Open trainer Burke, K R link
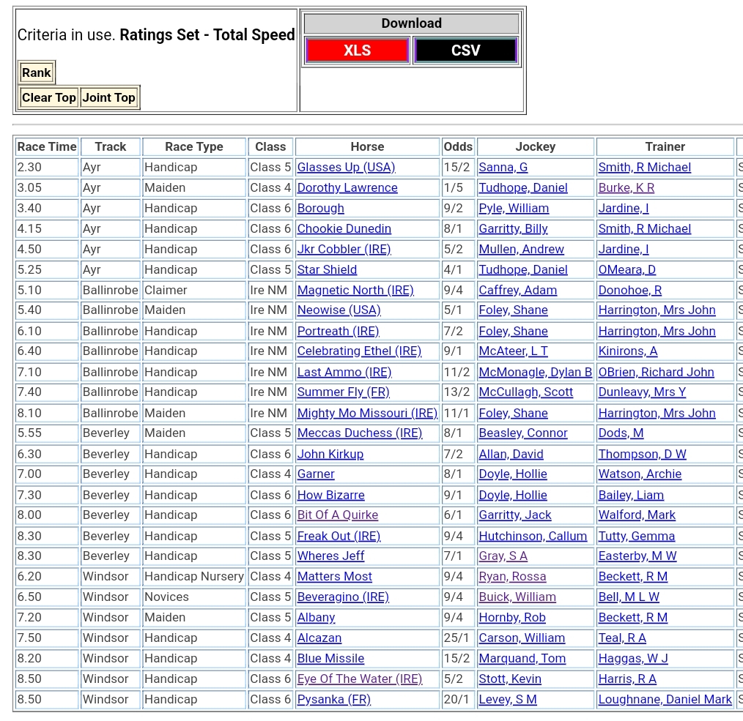Viewport: 743px width, 721px height. pyautogui.click(x=626, y=188)
